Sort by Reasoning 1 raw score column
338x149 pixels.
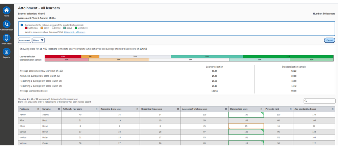click(x=138, y=109)
